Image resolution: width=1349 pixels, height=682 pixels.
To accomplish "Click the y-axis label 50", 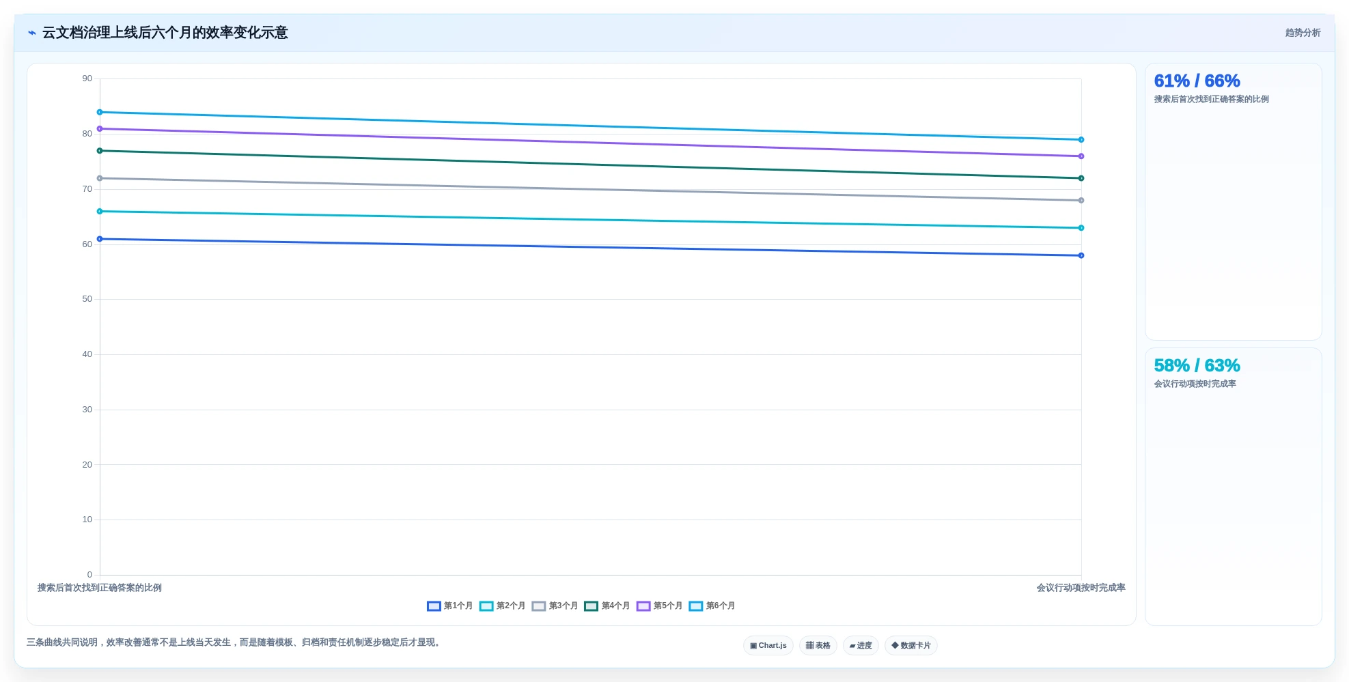I will click(x=87, y=299).
